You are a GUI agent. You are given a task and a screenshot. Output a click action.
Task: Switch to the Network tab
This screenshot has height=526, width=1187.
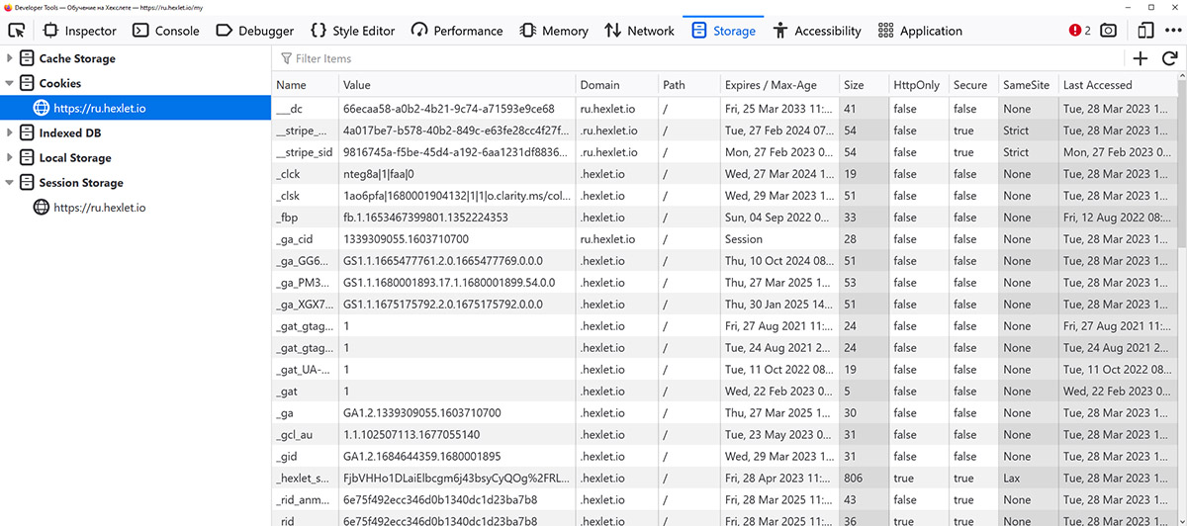tap(640, 31)
